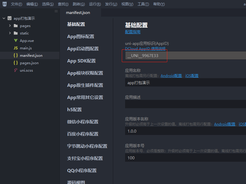Open the 配置指南 link
This screenshot has height=184, width=246.
coord(133,32)
